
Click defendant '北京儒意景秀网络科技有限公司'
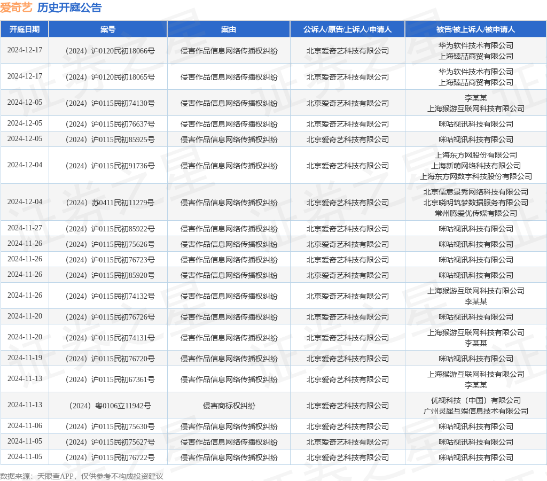click(x=476, y=192)
